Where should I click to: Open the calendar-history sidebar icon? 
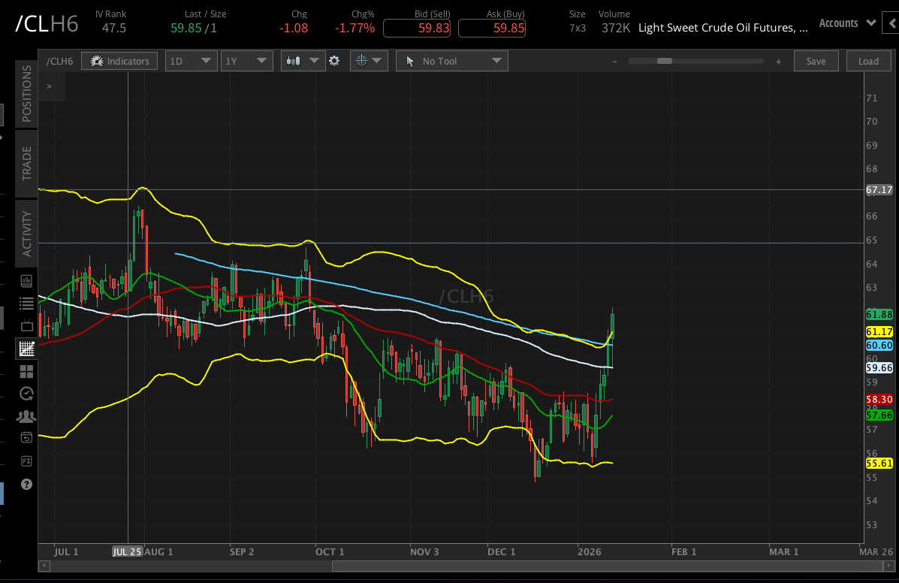click(x=26, y=438)
